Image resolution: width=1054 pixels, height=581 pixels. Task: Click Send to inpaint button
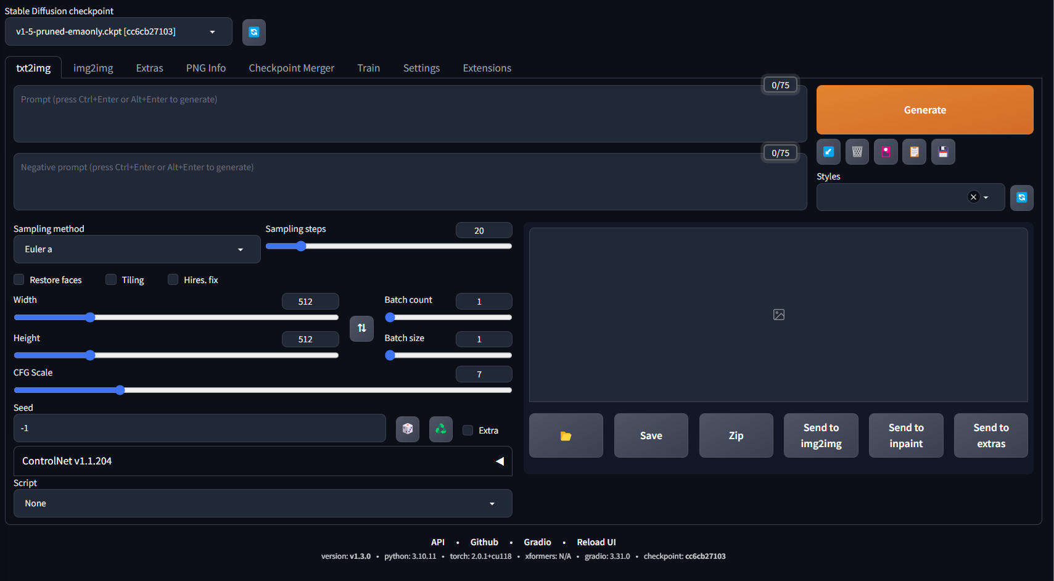coord(906,435)
